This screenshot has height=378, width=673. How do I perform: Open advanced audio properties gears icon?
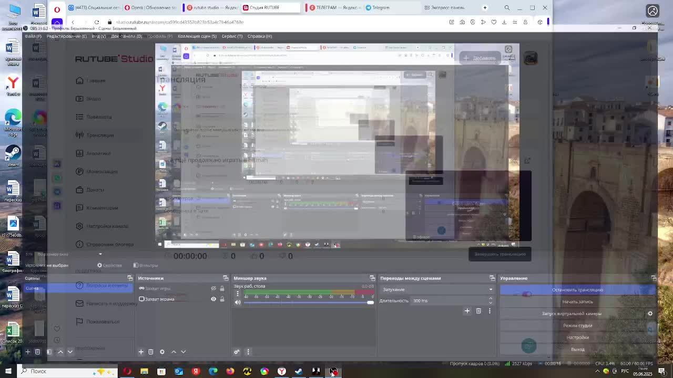click(237, 352)
